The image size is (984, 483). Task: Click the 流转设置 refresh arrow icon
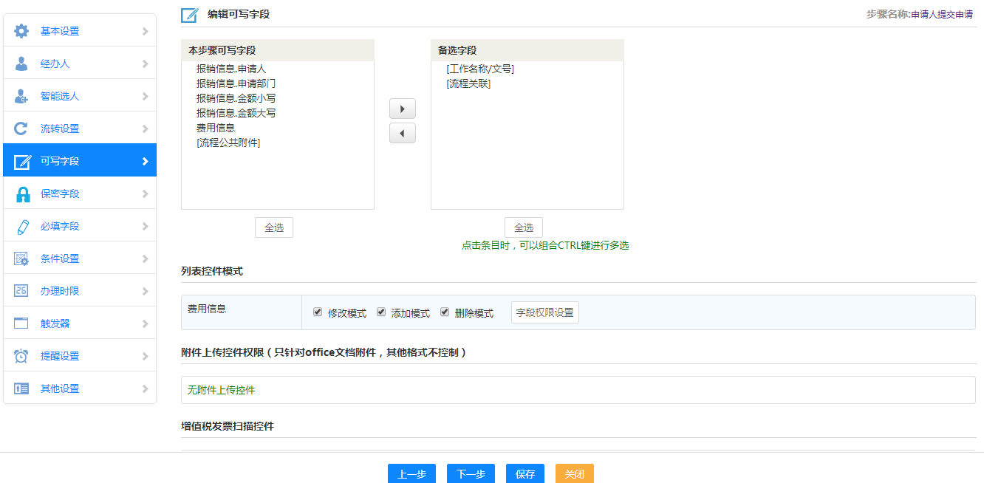pyautogui.click(x=21, y=129)
